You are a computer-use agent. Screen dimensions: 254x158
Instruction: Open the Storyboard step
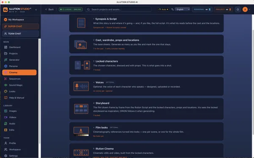click(x=146, y=109)
